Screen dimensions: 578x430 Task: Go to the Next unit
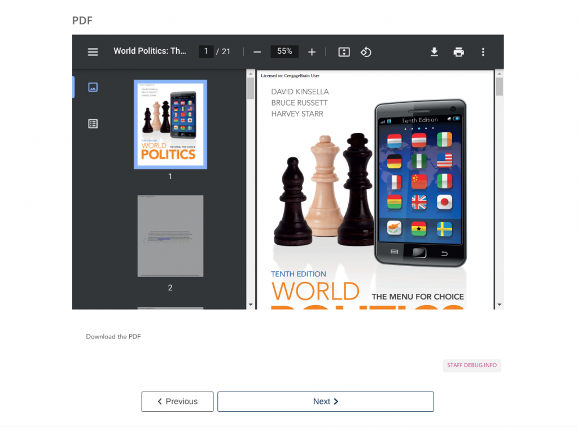(x=326, y=402)
